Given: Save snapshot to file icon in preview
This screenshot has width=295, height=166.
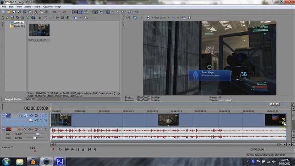Looking at the screenshot, I should (189, 18).
